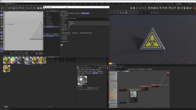The image size is (196, 110).
Task: Click the red icon at the right end of the top toolbar
Action: 194,8
